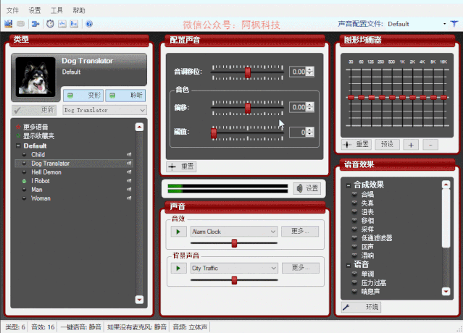
Task: Collapse the 合成效果 effects group
Action: coord(349,185)
